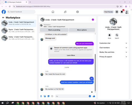
Task: Select message 'Yes, are you interested?'
Action: 84,44
